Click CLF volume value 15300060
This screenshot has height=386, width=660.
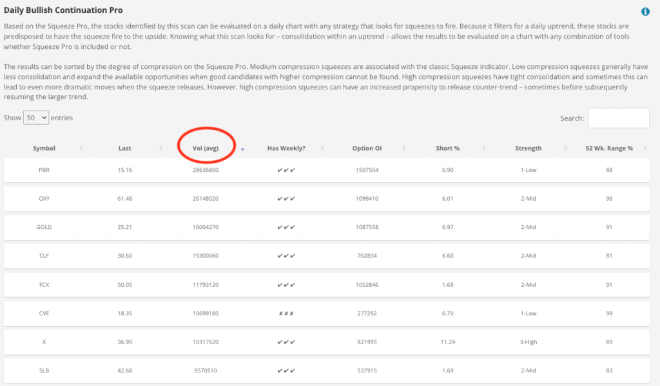click(x=206, y=256)
